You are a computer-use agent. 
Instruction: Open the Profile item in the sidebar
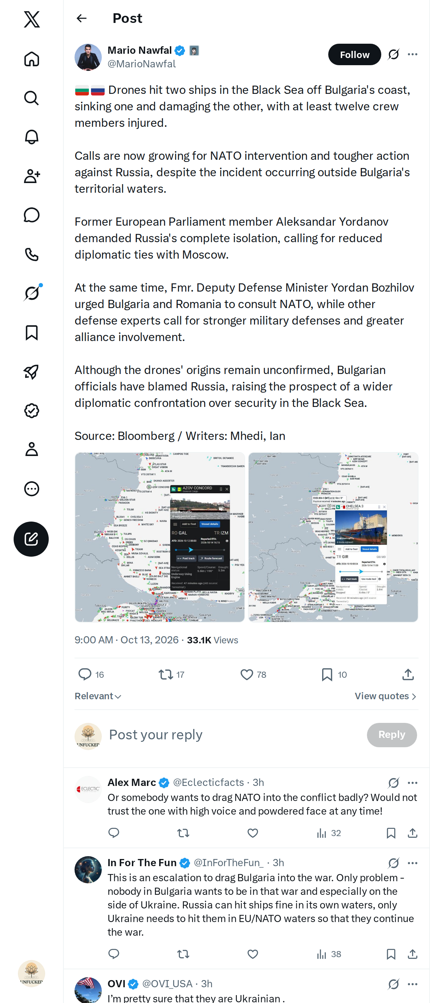click(x=32, y=449)
